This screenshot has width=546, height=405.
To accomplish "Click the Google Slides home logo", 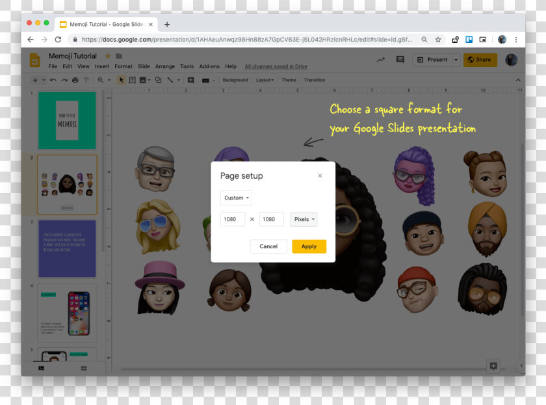I will (x=35, y=60).
